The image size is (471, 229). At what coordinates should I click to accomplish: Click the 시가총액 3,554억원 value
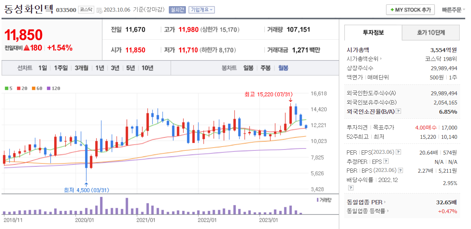click(x=444, y=50)
